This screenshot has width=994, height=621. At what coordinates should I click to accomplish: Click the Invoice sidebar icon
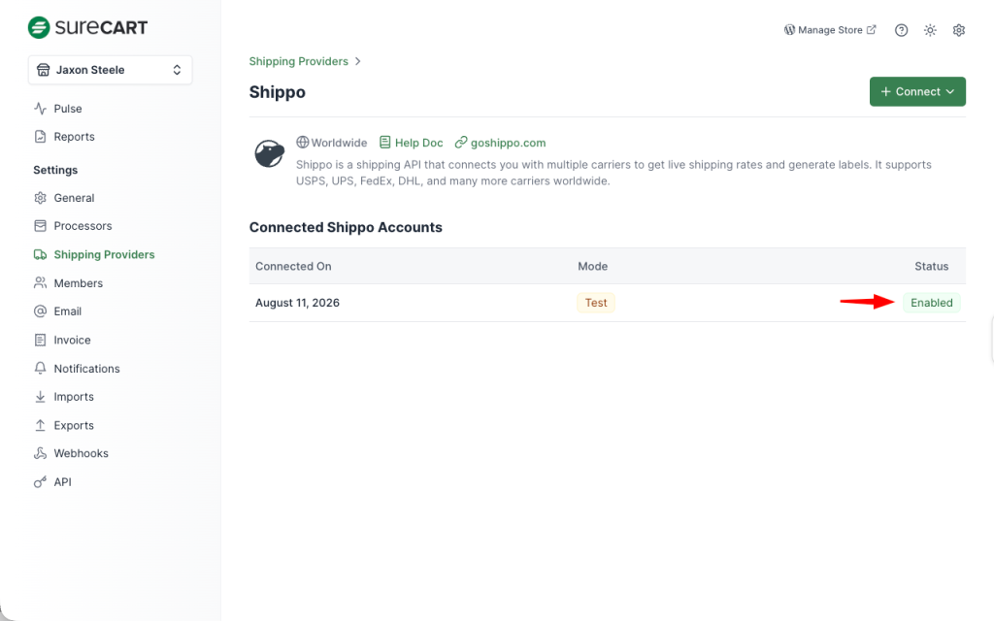pos(40,340)
